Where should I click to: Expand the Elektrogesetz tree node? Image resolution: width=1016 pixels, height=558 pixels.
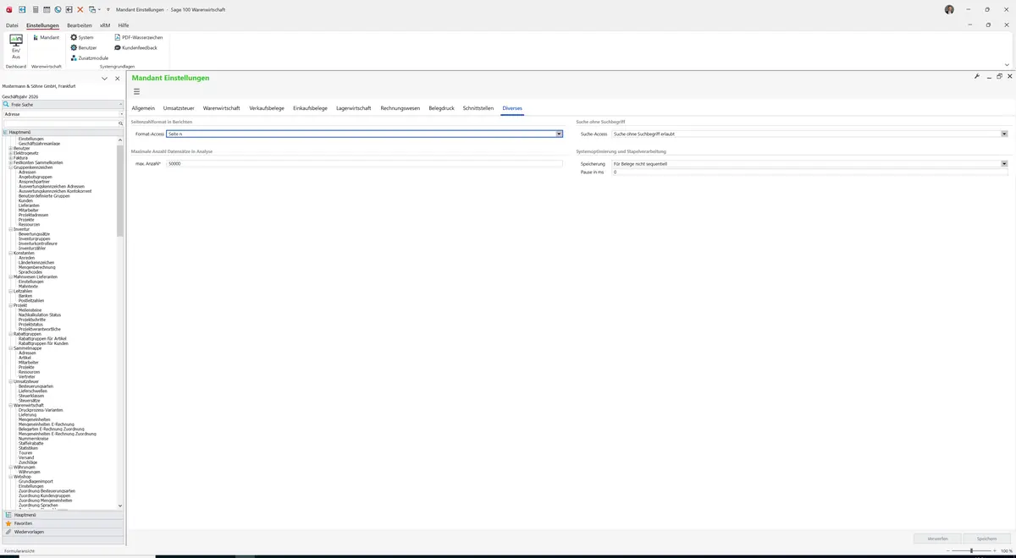point(10,153)
